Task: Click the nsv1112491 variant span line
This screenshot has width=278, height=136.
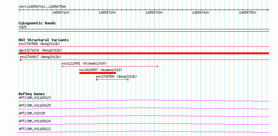Action: coord(110,66)
